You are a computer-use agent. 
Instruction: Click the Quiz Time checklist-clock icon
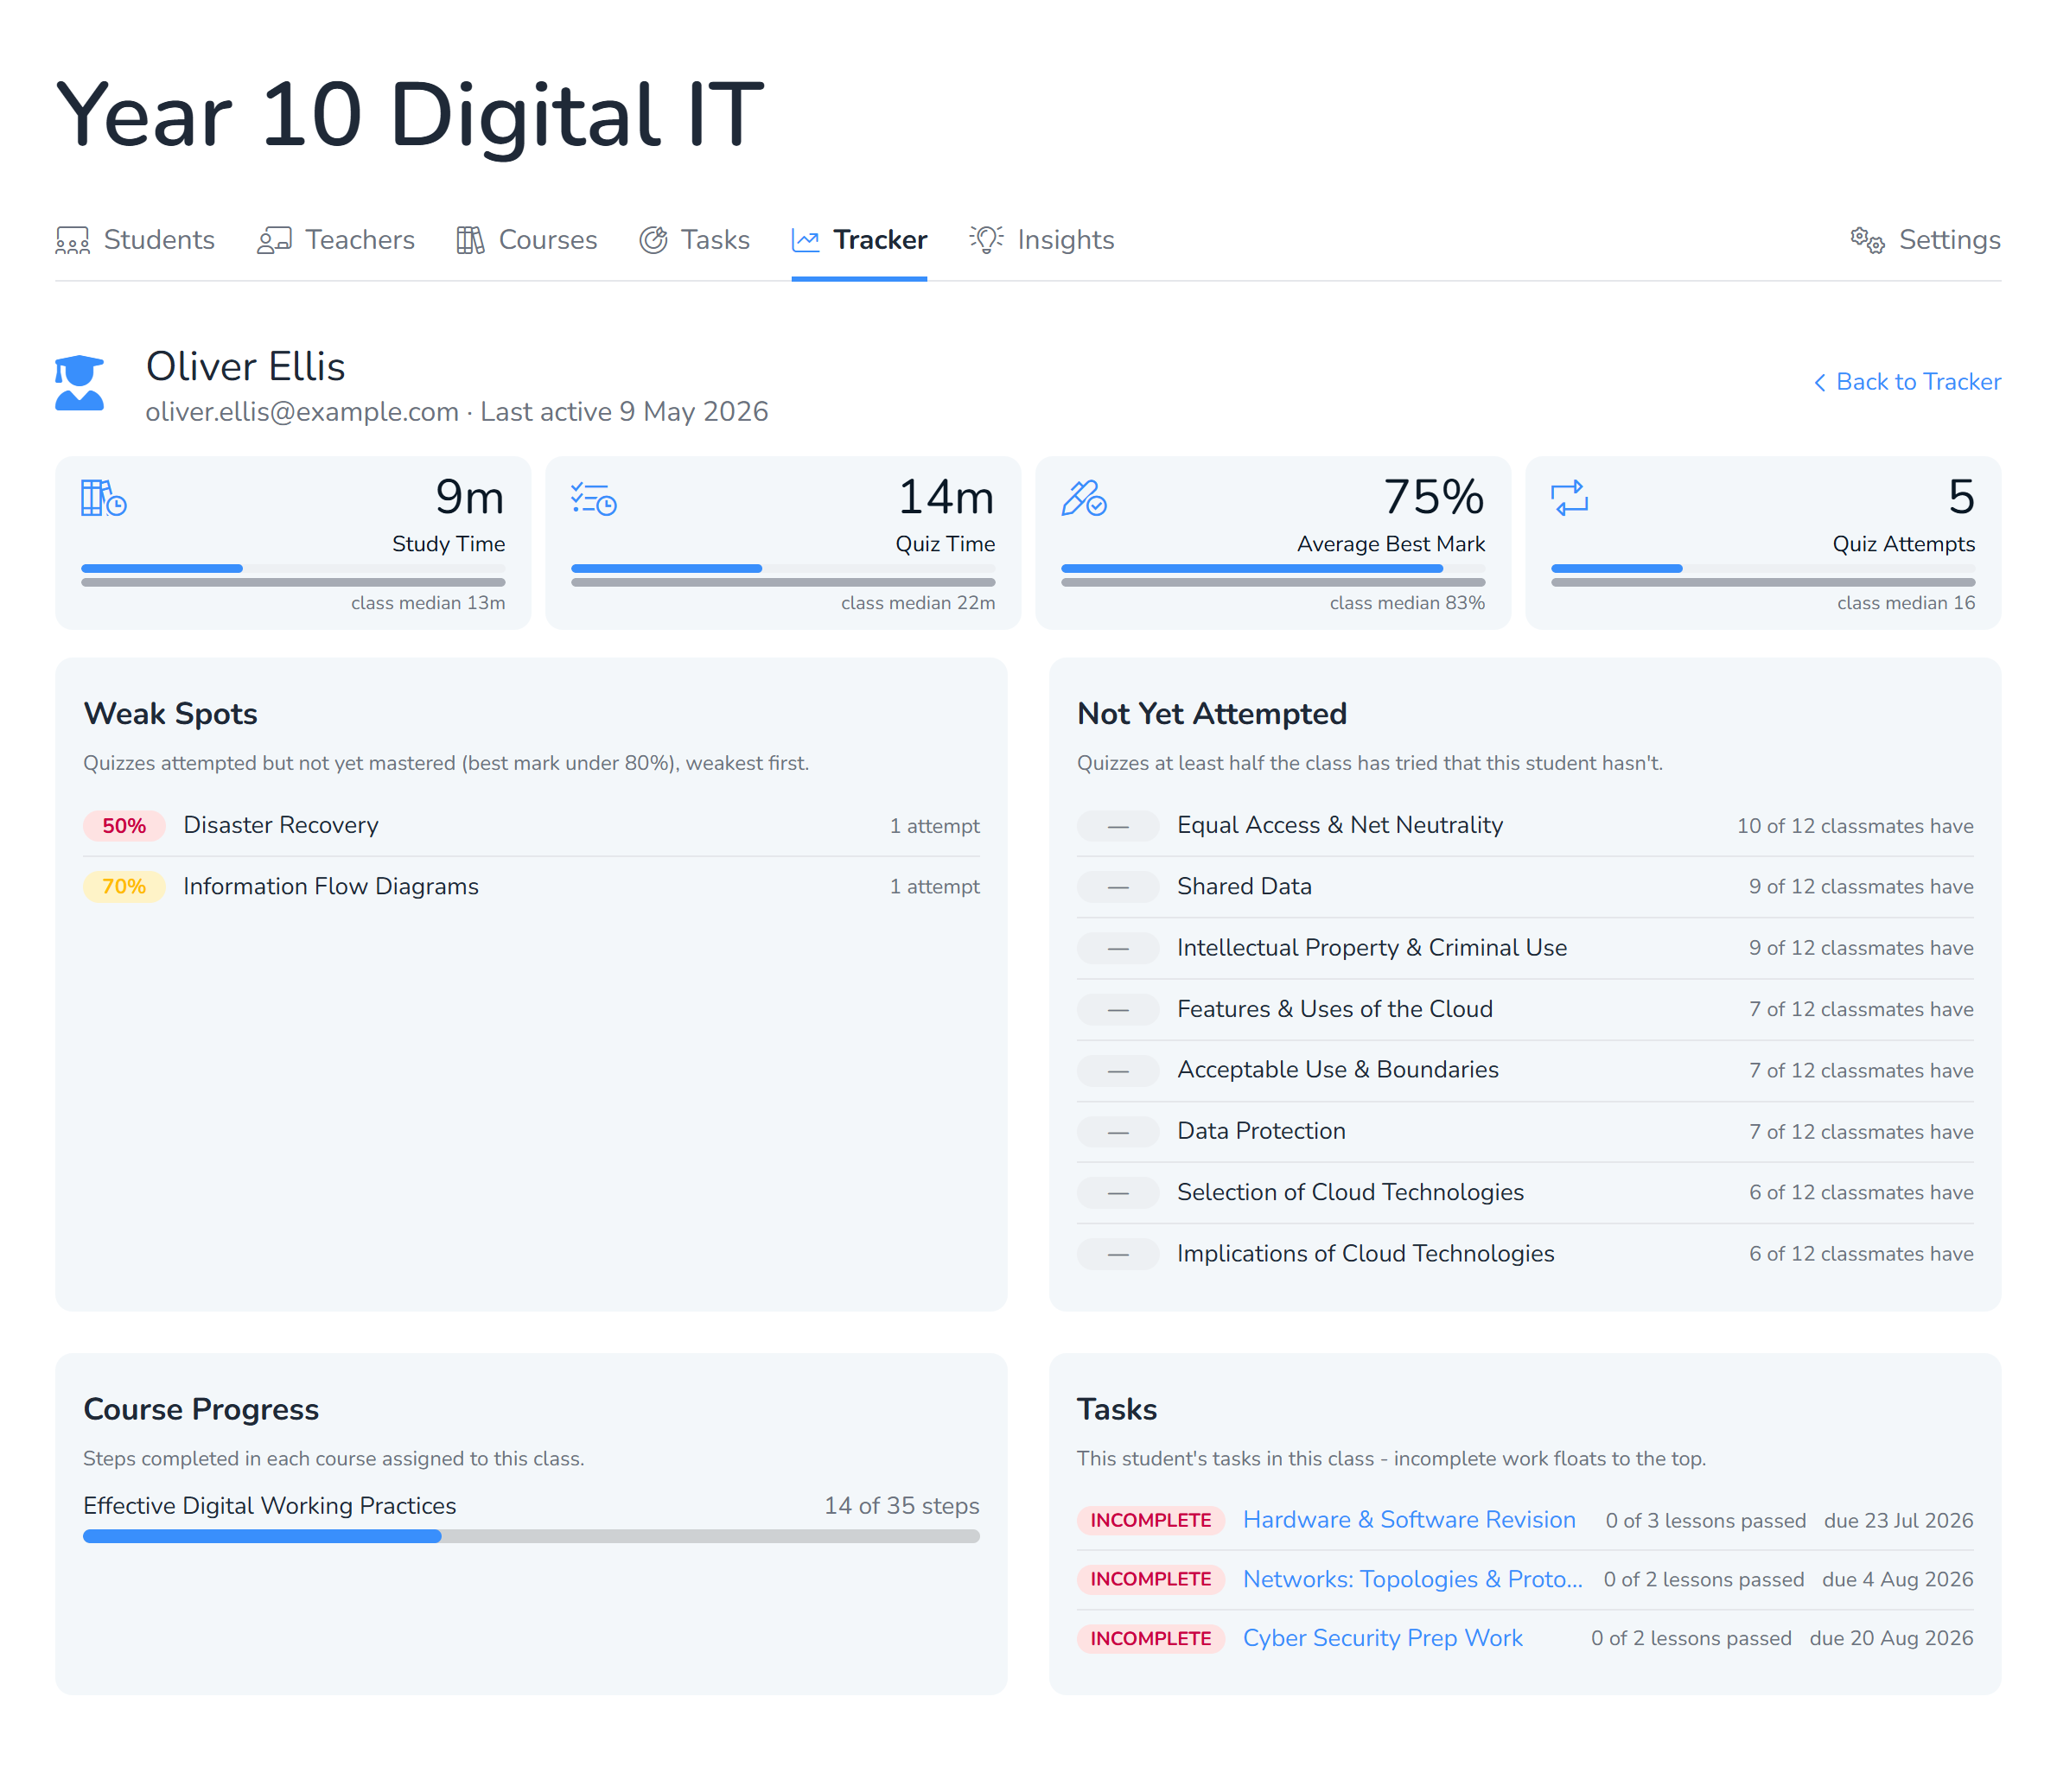(593, 498)
